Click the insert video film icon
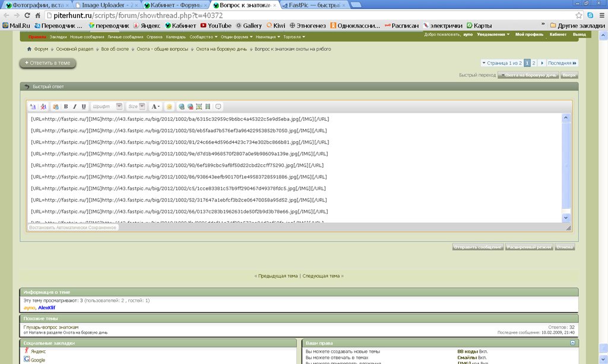 point(207,107)
